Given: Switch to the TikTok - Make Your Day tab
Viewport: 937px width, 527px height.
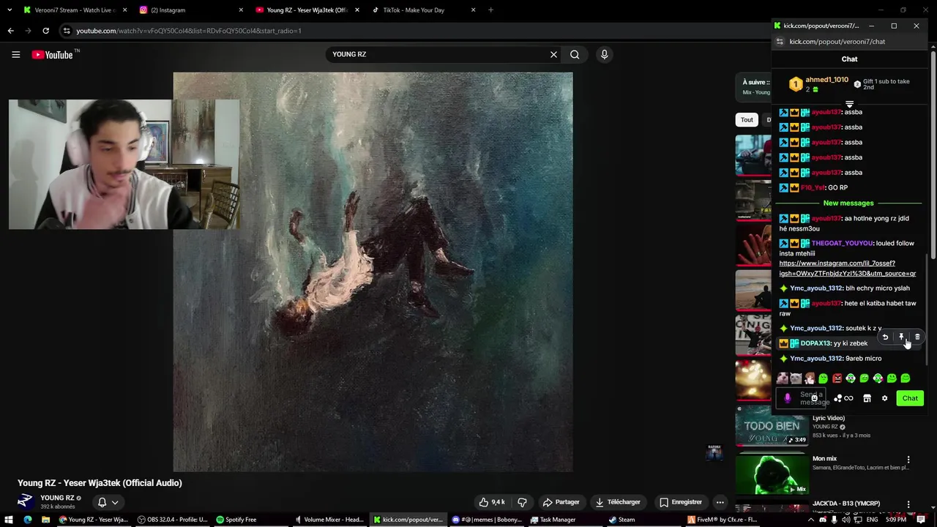Looking at the screenshot, I should [423, 10].
